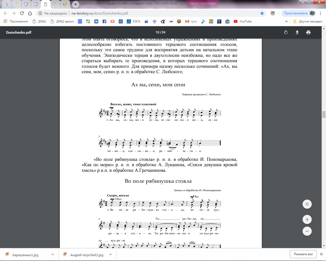
Task: Click the Показать все downloads button
Action: (x=303, y=254)
